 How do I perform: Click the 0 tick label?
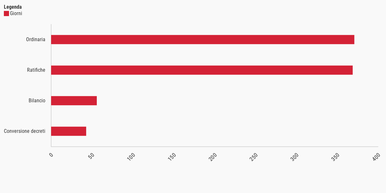click(x=51, y=155)
